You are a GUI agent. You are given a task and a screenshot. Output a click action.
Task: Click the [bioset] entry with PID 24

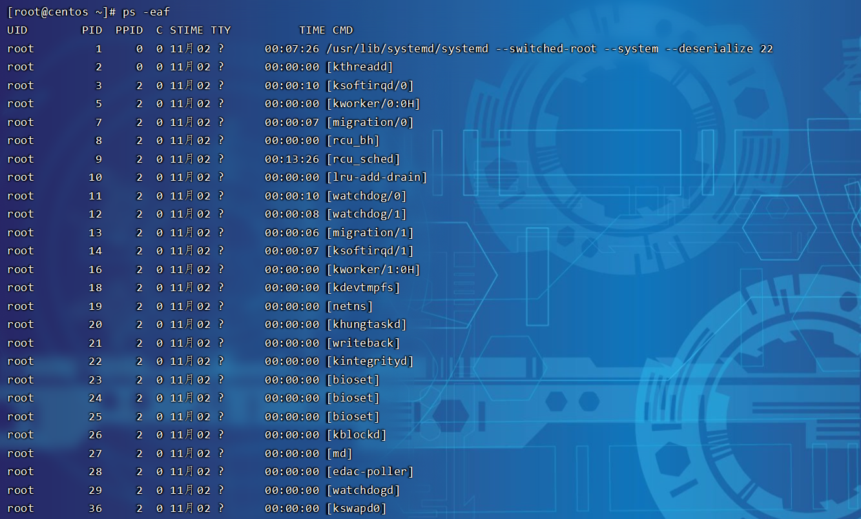coord(353,398)
